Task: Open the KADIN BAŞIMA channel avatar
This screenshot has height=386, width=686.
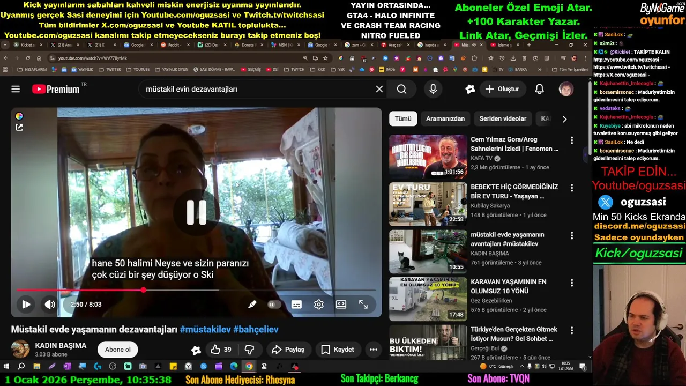Action: [20, 350]
